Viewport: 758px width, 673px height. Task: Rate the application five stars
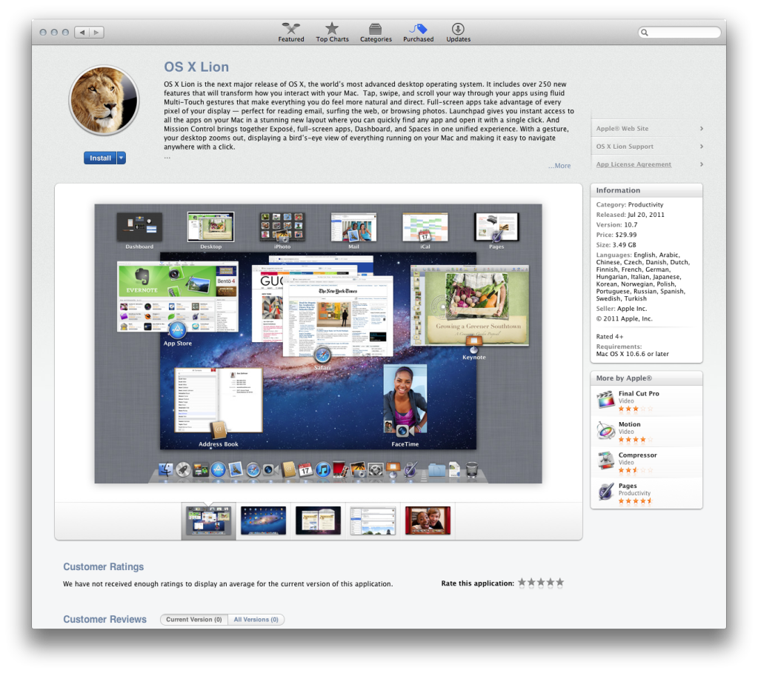[x=560, y=583]
